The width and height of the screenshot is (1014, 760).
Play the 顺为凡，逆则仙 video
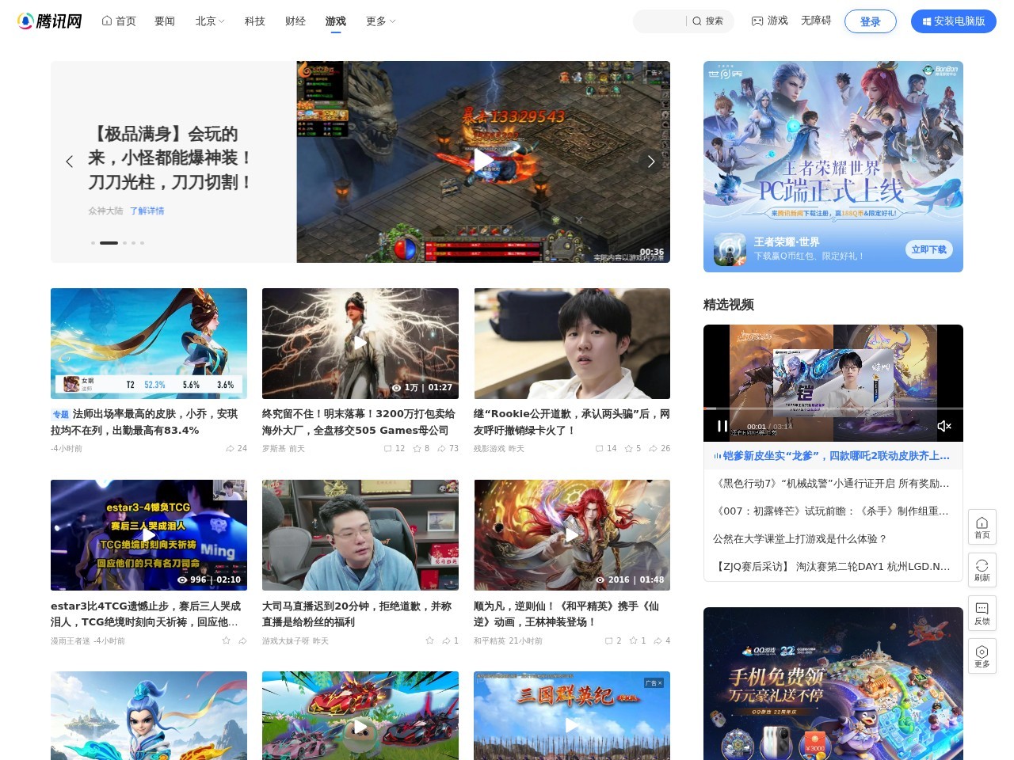coord(572,535)
